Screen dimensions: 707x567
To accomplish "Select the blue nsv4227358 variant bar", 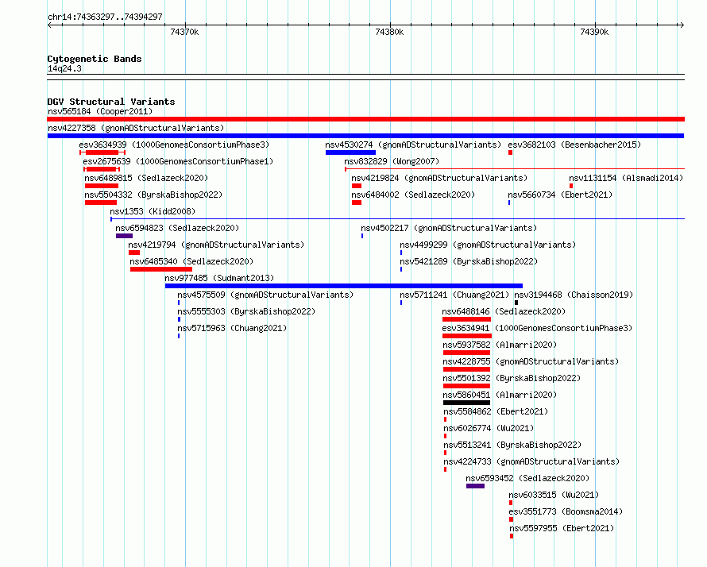I will point(365,136).
